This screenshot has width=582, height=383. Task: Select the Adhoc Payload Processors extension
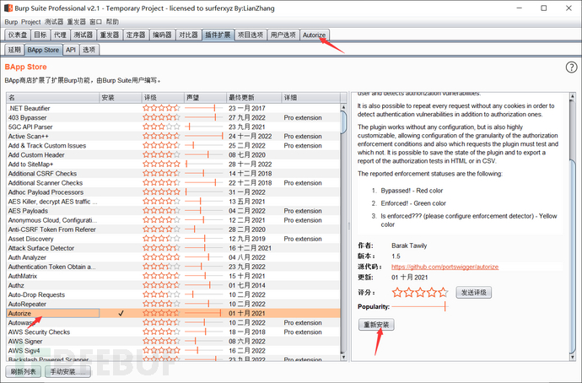pos(174,192)
